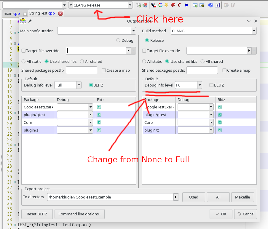
Task: Switch to the StringTest.cpp tab
Action: tap(42, 13)
